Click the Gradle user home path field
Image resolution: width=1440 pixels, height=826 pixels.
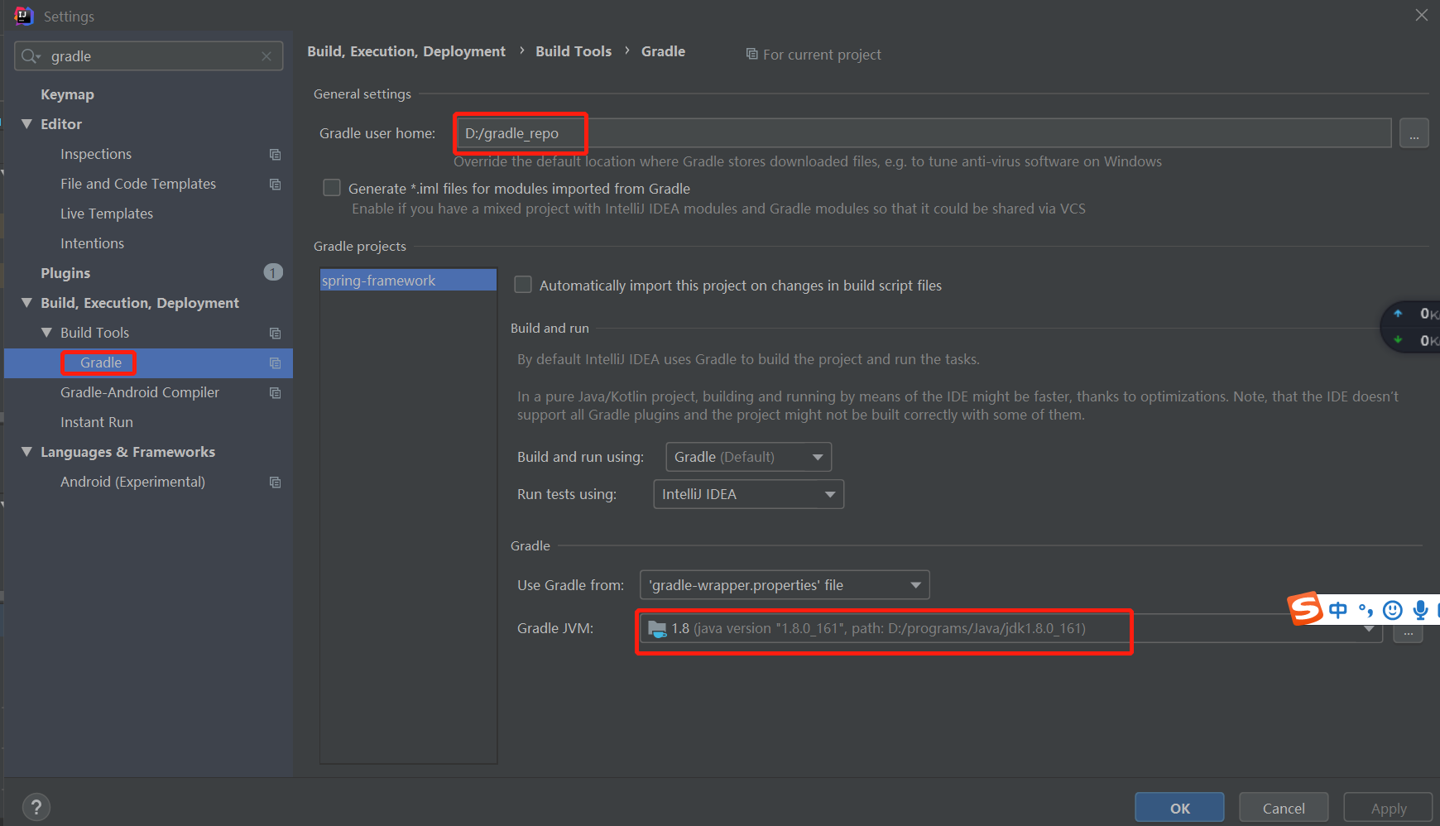(x=923, y=133)
